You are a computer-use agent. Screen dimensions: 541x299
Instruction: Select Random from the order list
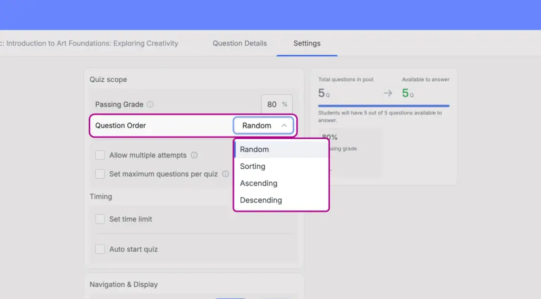pos(281,150)
